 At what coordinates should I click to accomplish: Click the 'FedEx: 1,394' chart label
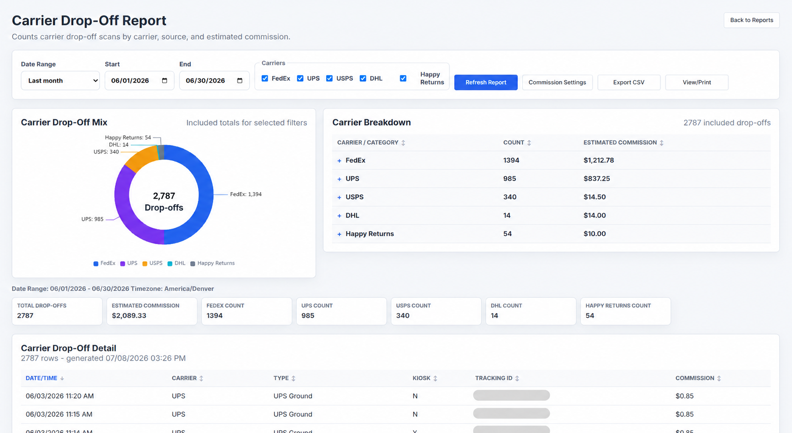point(246,195)
